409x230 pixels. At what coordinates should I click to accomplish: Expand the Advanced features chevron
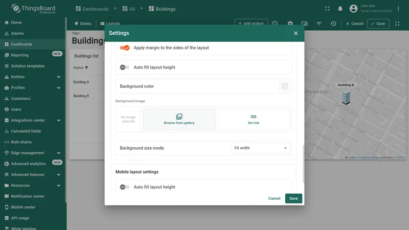(59, 175)
